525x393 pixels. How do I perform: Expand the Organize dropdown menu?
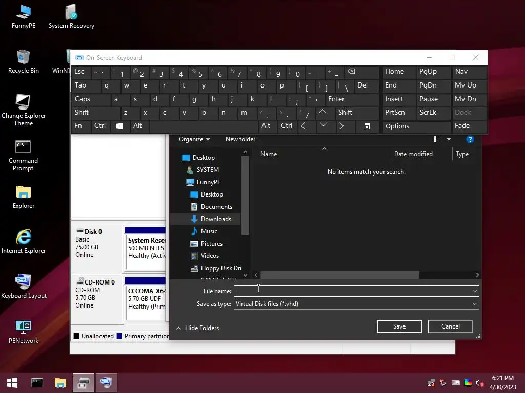(x=194, y=139)
